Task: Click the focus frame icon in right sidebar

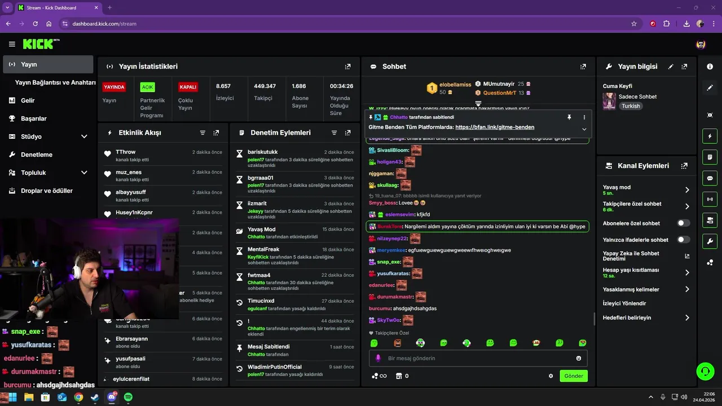Action: click(x=710, y=115)
